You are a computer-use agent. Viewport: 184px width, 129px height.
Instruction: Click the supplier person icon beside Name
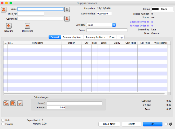[4, 10]
